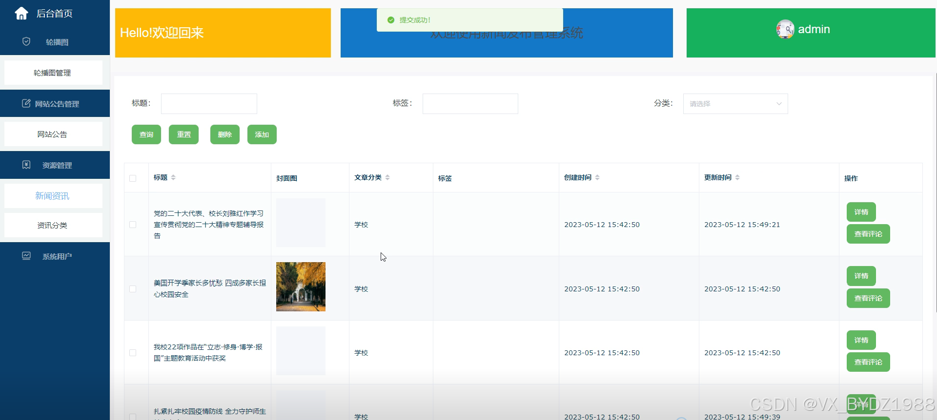Expand the 轮播图 sidebar menu

[55, 42]
